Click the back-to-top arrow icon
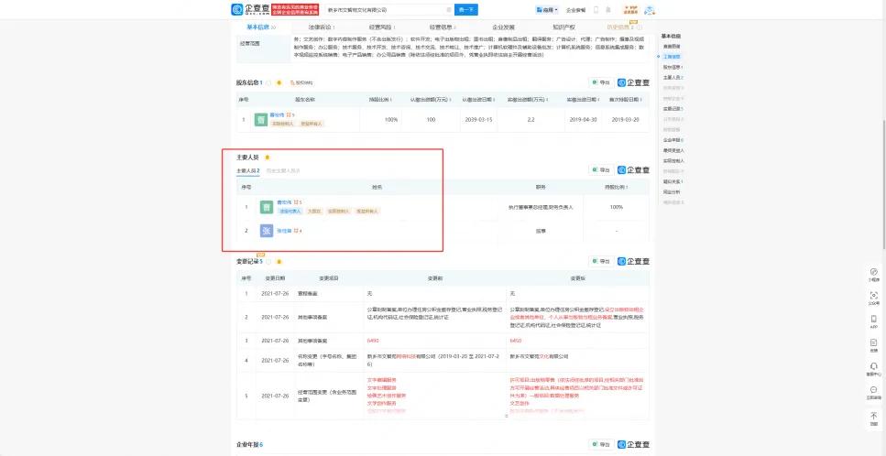The image size is (886, 456). (x=873, y=417)
